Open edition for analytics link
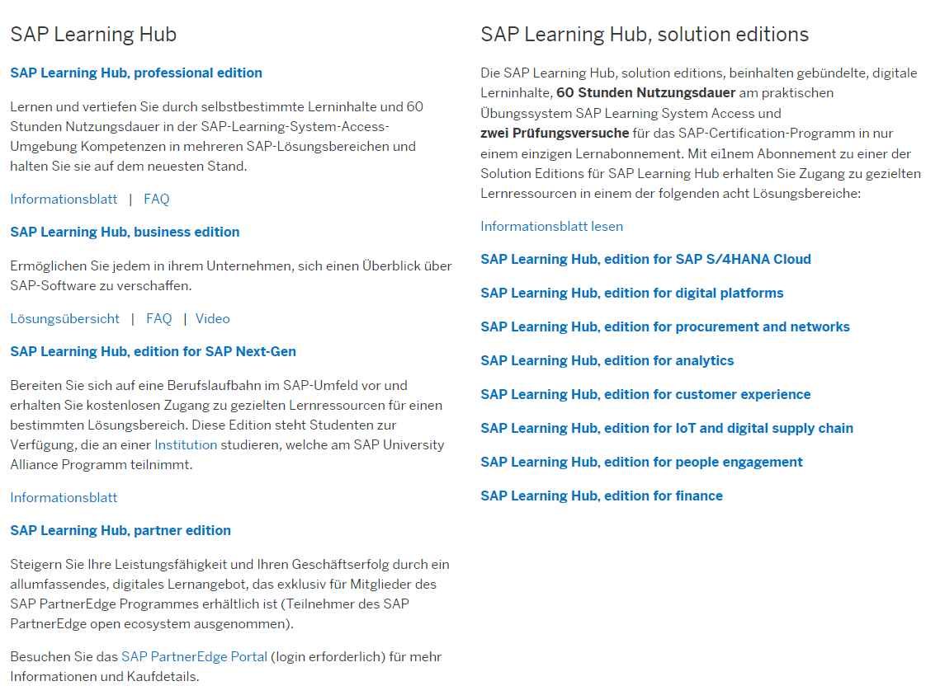 click(607, 361)
